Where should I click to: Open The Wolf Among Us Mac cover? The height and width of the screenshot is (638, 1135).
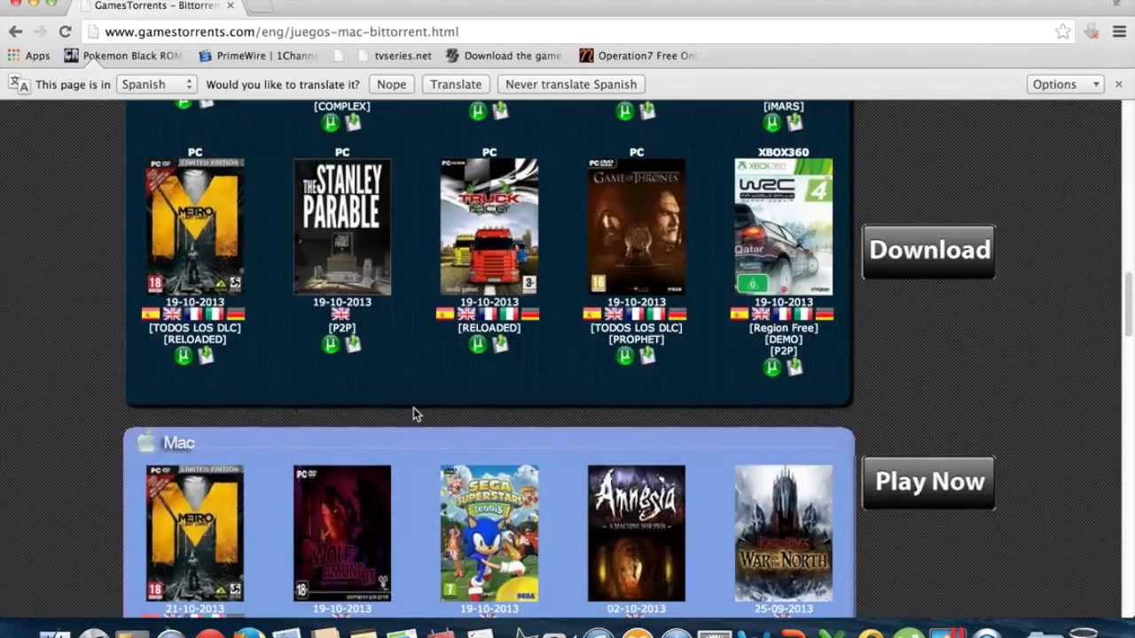(x=342, y=533)
